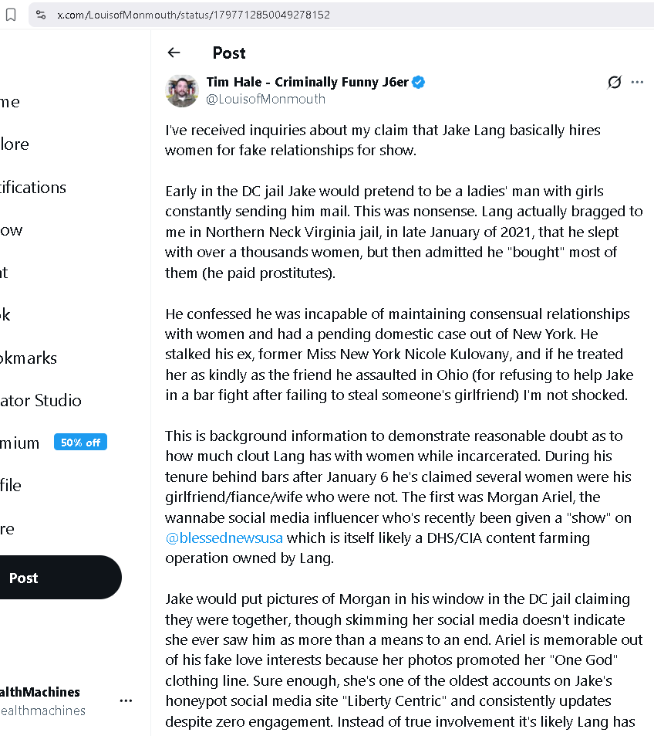Screen dimensions: 654x736
Task: Click the back arrow beside Post heading
Action: tap(174, 53)
